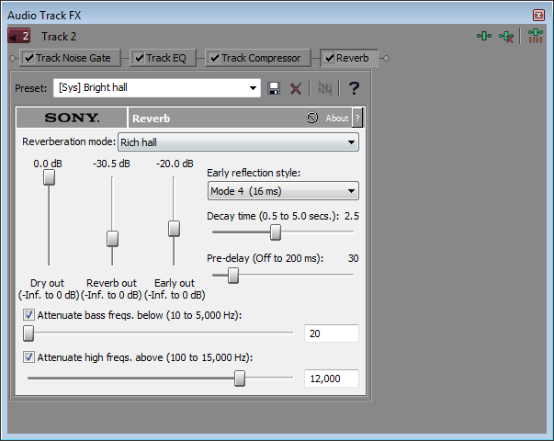Click the Reverb out slider handle
Image resolution: width=554 pixels, height=441 pixels.
[x=112, y=239]
